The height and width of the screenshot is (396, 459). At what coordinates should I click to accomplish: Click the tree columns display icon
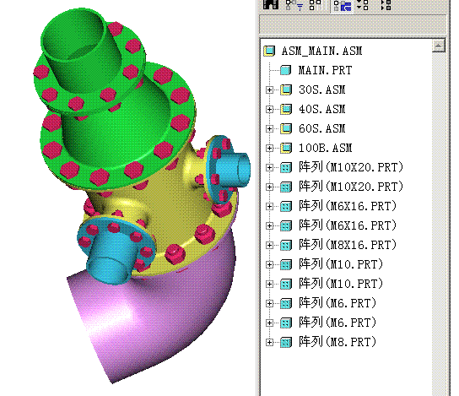[x=316, y=5]
